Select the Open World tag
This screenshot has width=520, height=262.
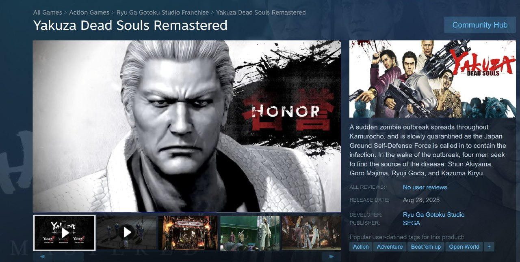pos(464,247)
